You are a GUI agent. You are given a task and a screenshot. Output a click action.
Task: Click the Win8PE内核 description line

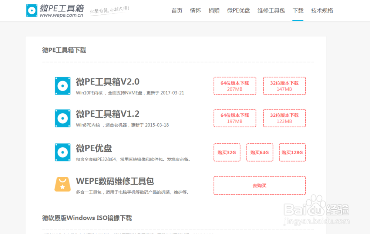122,125
